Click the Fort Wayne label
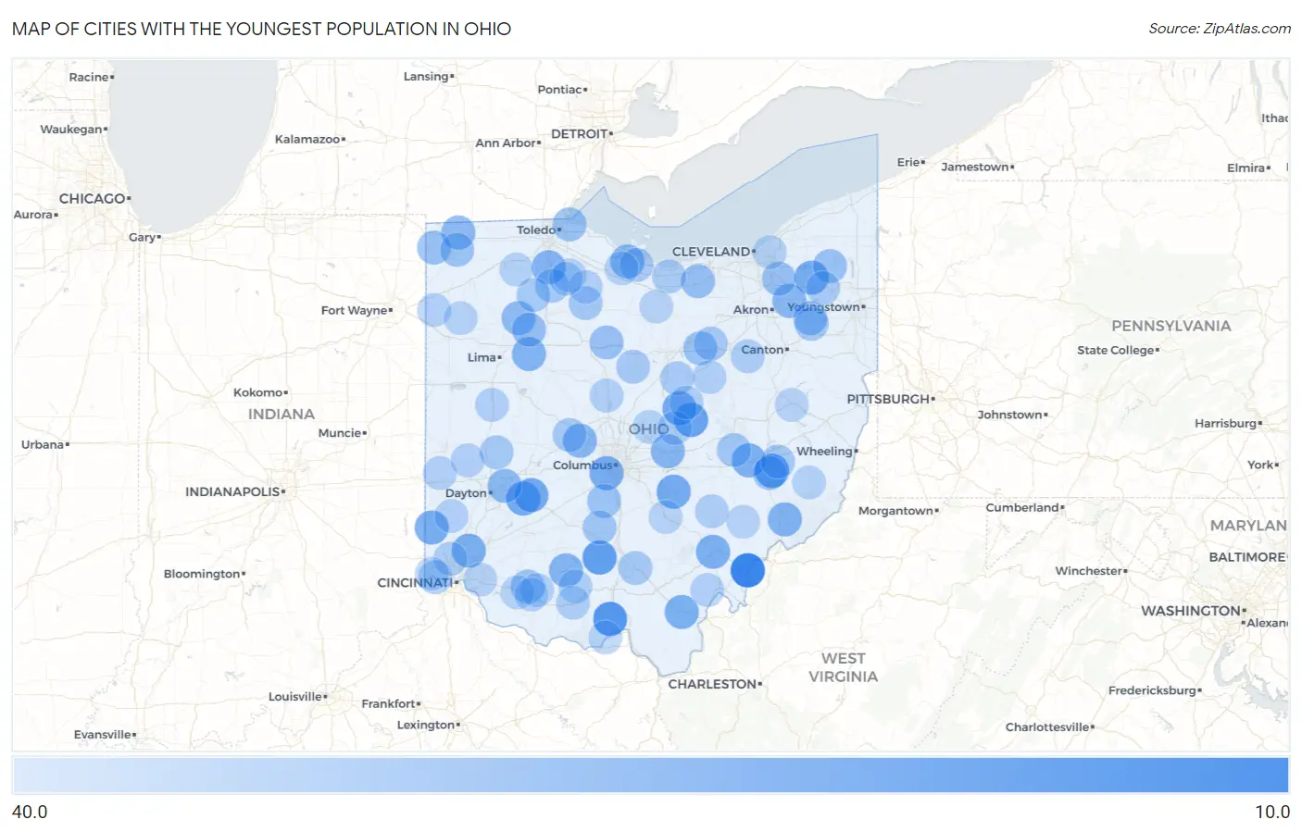 click(354, 310)
